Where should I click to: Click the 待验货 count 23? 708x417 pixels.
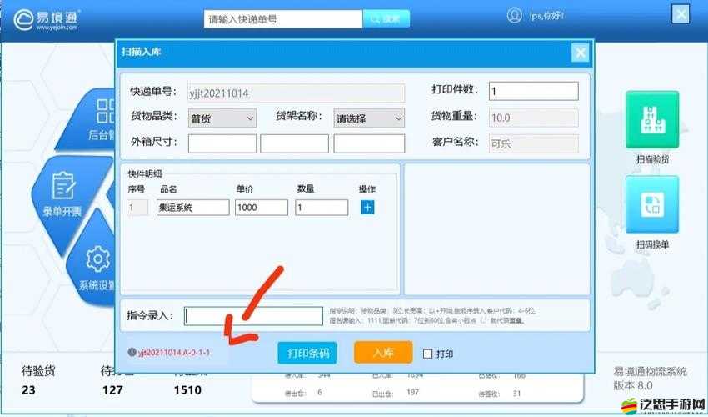coord(28,389)
